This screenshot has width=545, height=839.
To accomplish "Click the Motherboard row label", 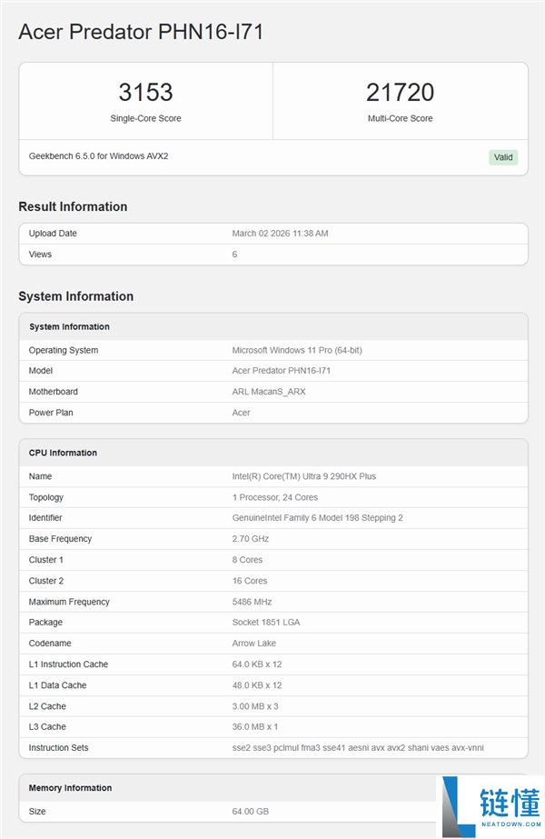I will click(x=54, y=392).
